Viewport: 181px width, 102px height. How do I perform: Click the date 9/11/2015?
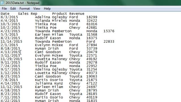pyautogui.click(x=10, y=62)
